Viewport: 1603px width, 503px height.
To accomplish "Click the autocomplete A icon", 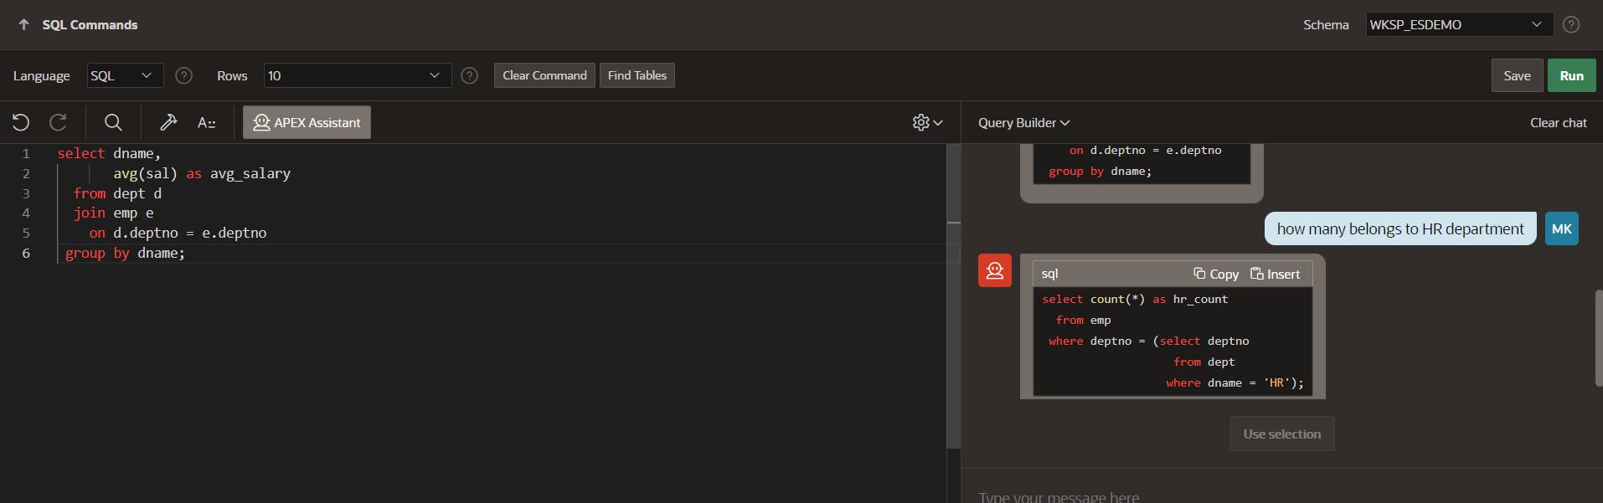I will (206, 123).
